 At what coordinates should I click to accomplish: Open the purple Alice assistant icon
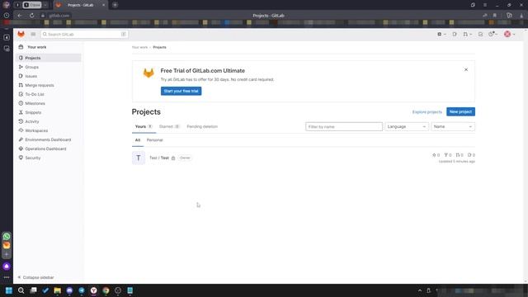[x=7, y=266]
